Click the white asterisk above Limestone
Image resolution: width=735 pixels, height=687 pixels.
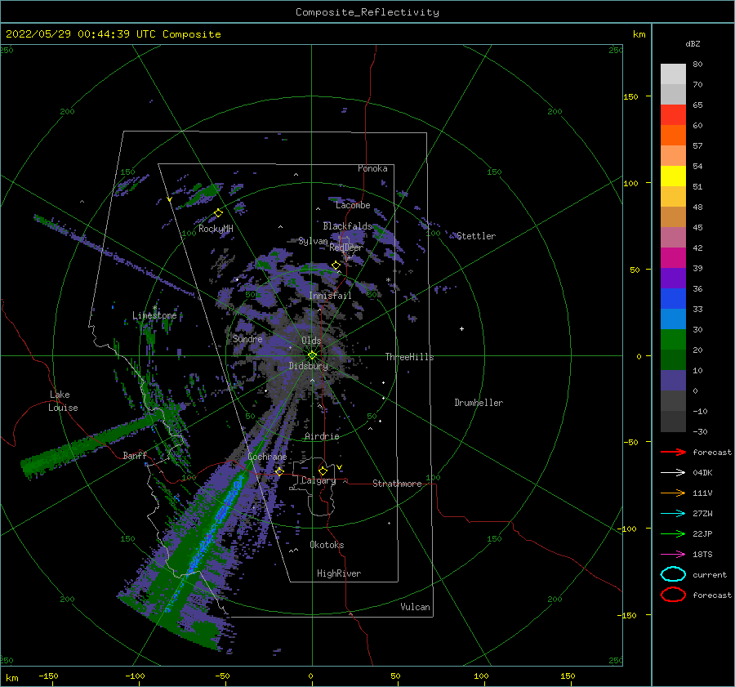(x=154, y=308)
